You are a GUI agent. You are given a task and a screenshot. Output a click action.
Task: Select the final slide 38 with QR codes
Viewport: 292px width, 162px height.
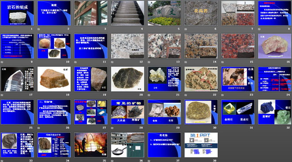click(201, 145)
